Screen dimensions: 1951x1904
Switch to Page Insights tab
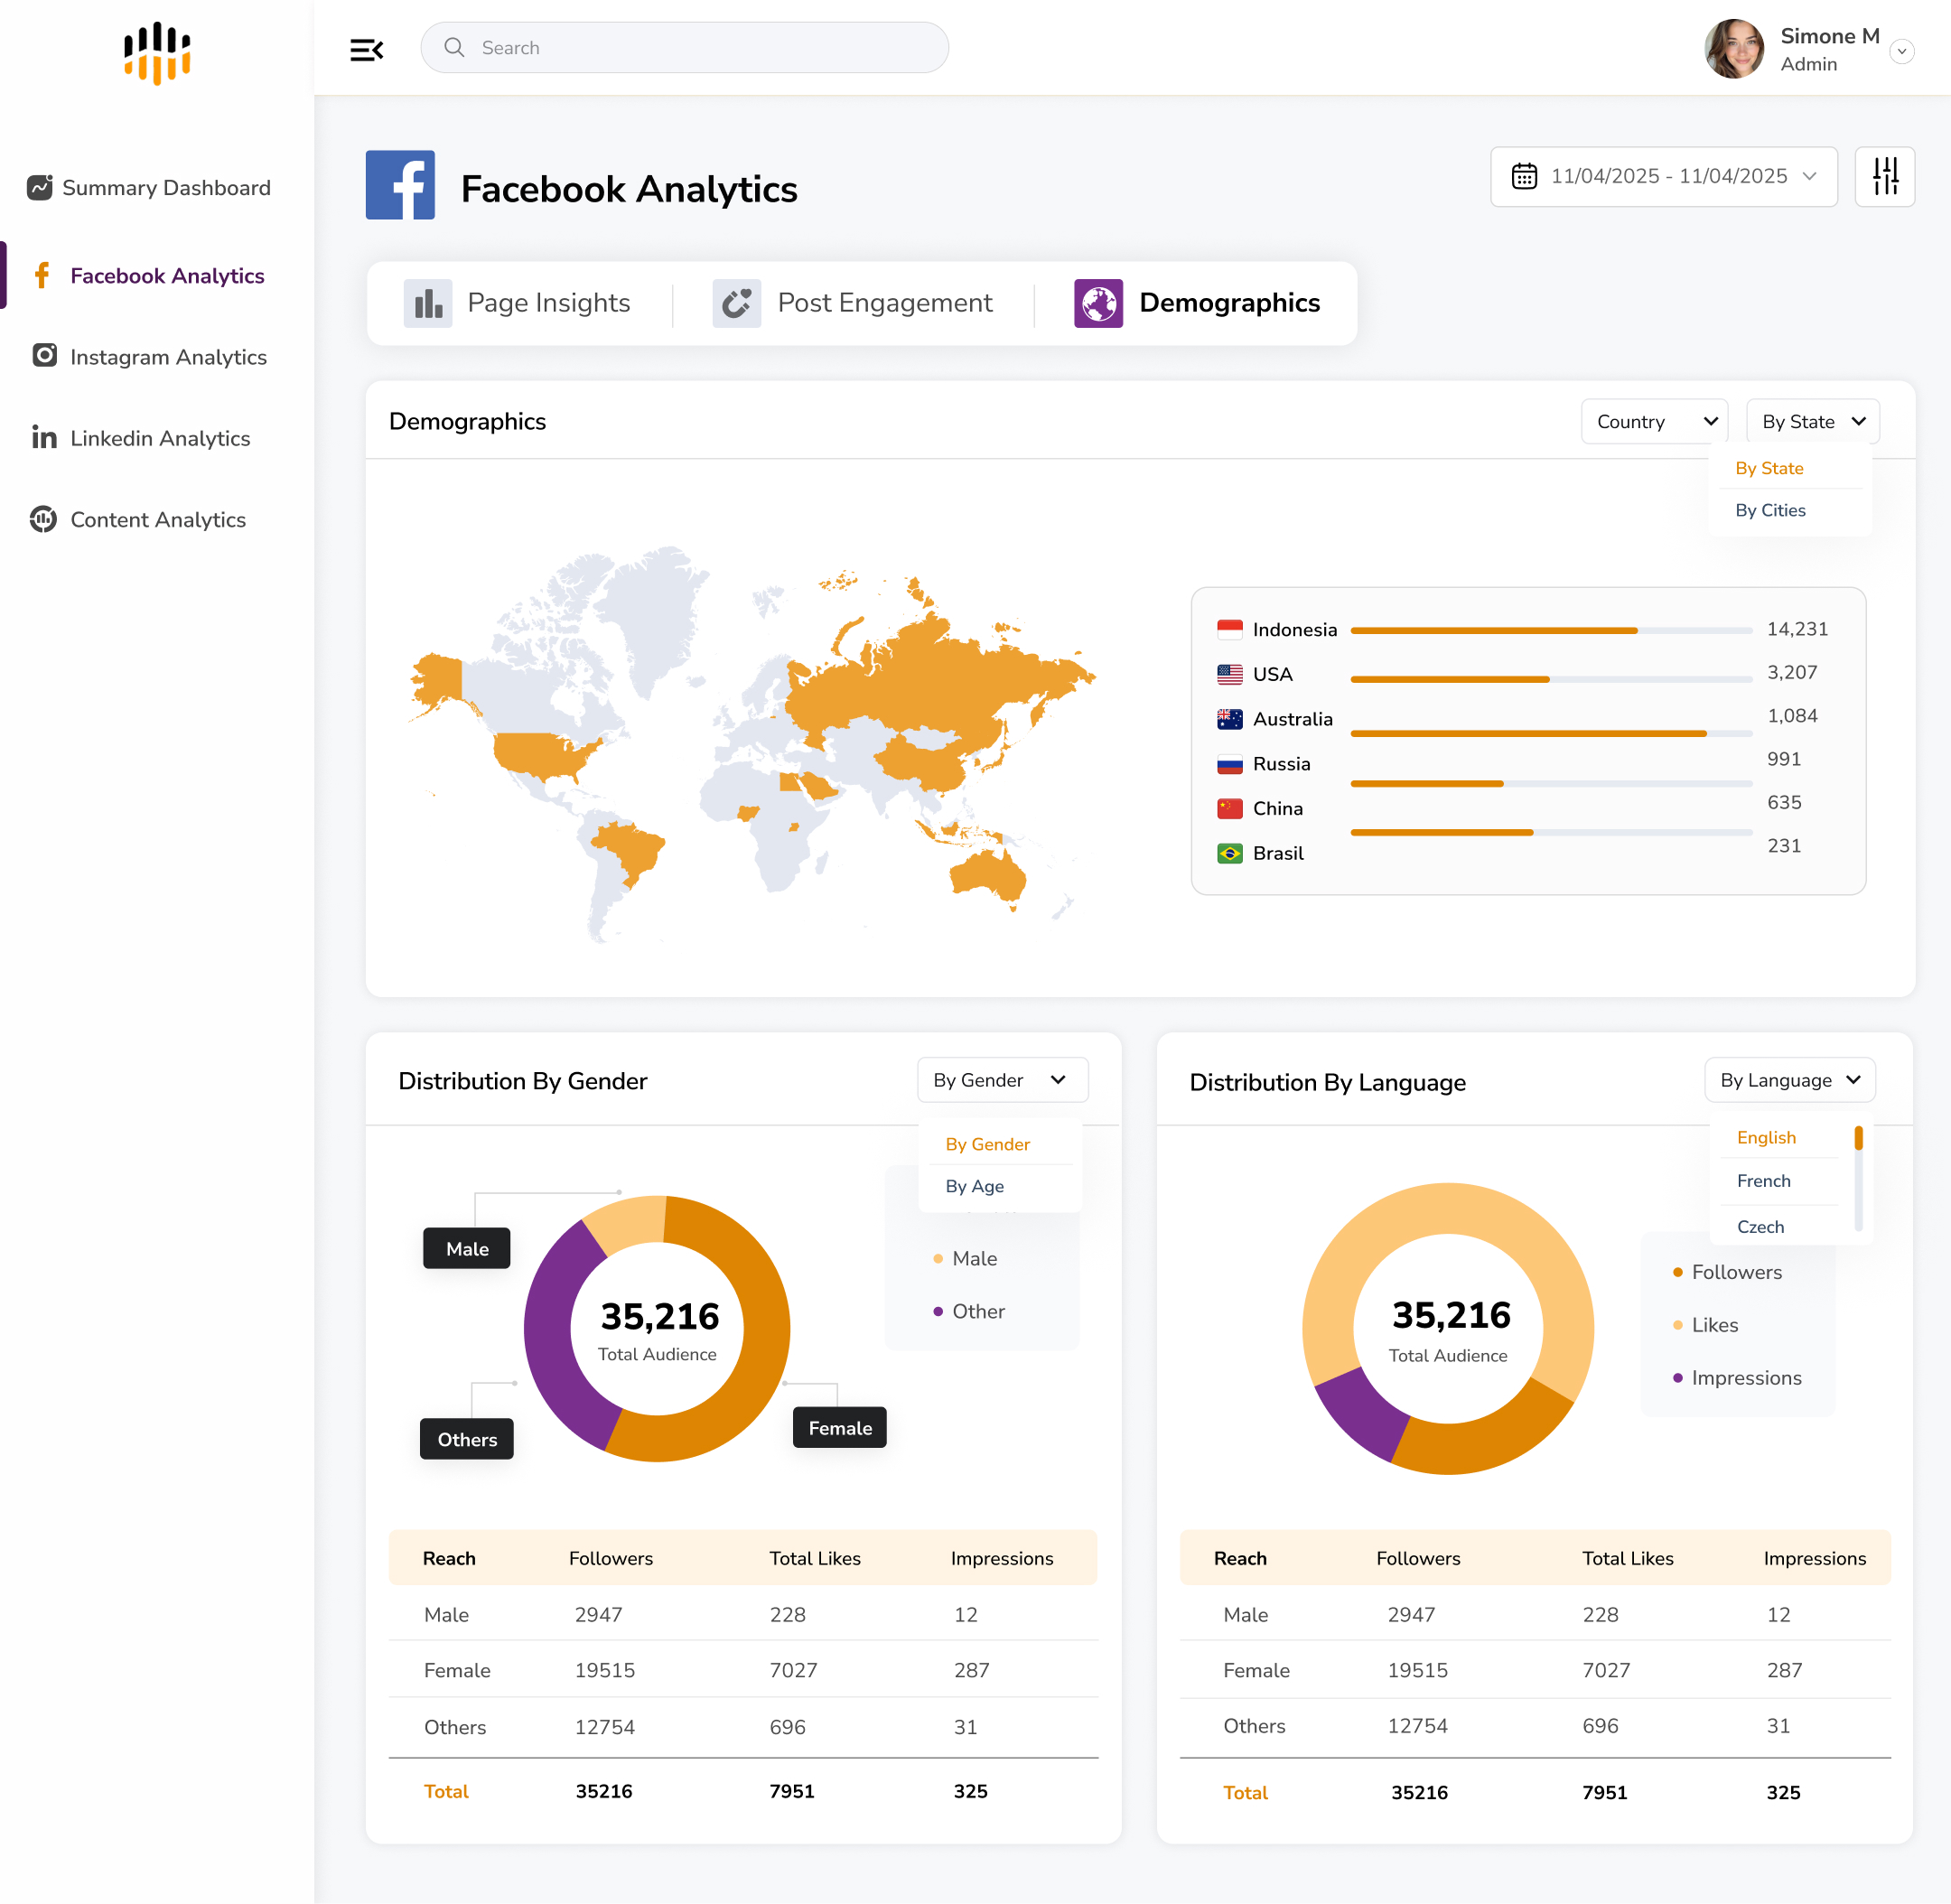(517, 303)
